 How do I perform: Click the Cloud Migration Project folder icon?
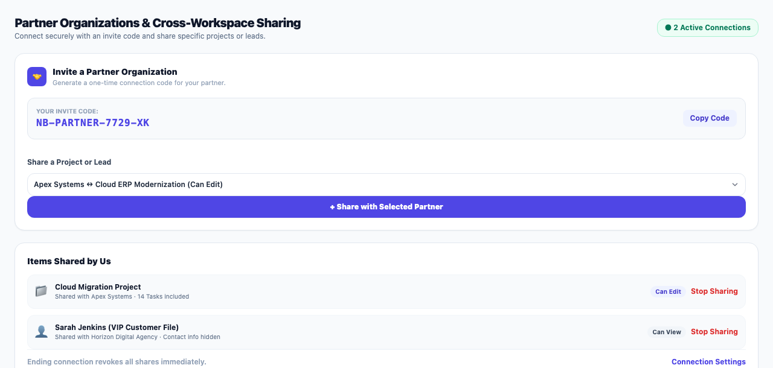[x=41, y=291]
